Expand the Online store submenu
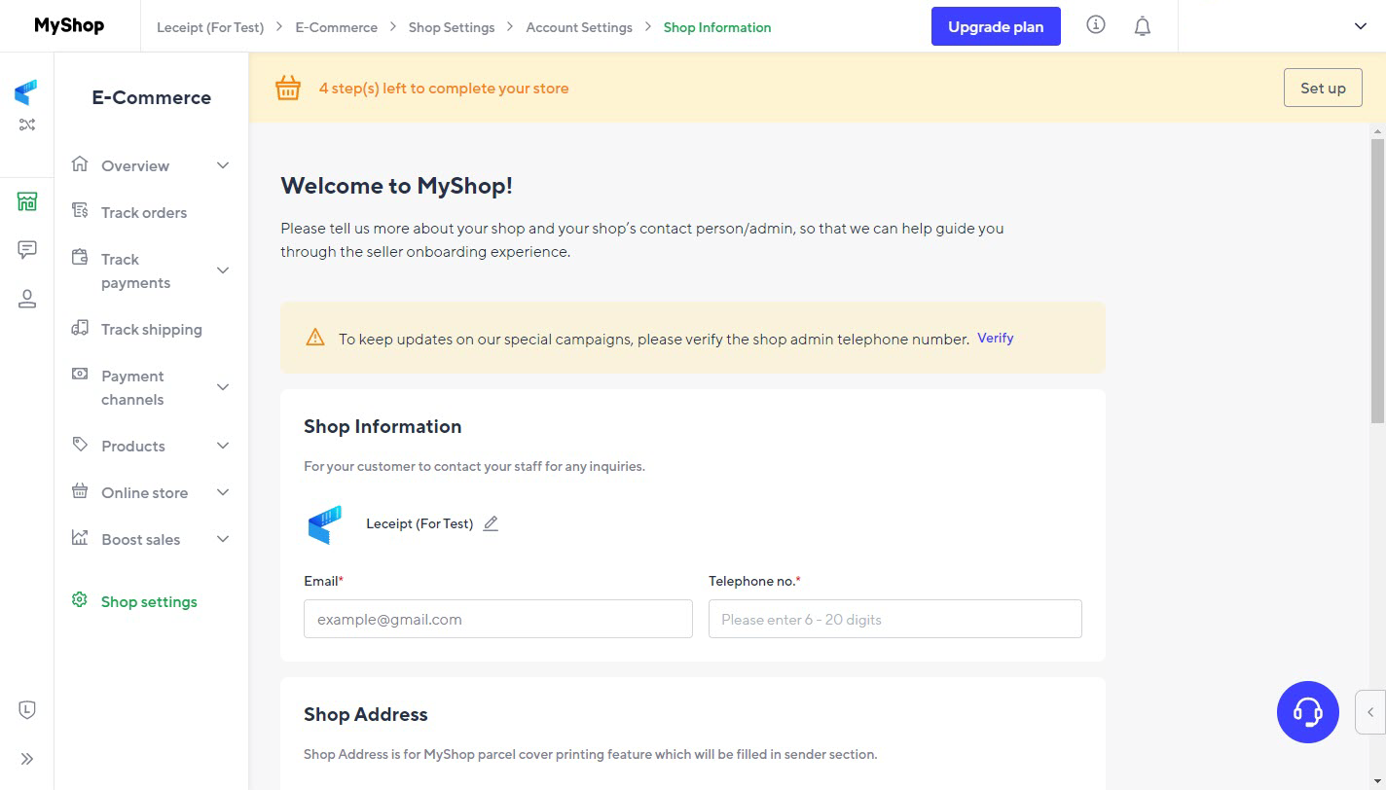1386x790 pixels. click(222, 492)
